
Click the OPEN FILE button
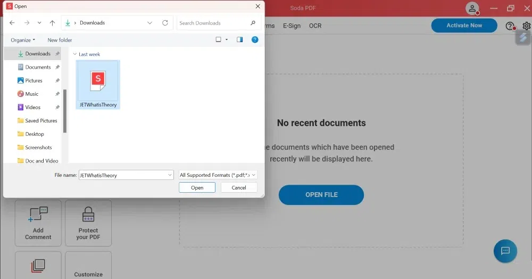[321, 195]
